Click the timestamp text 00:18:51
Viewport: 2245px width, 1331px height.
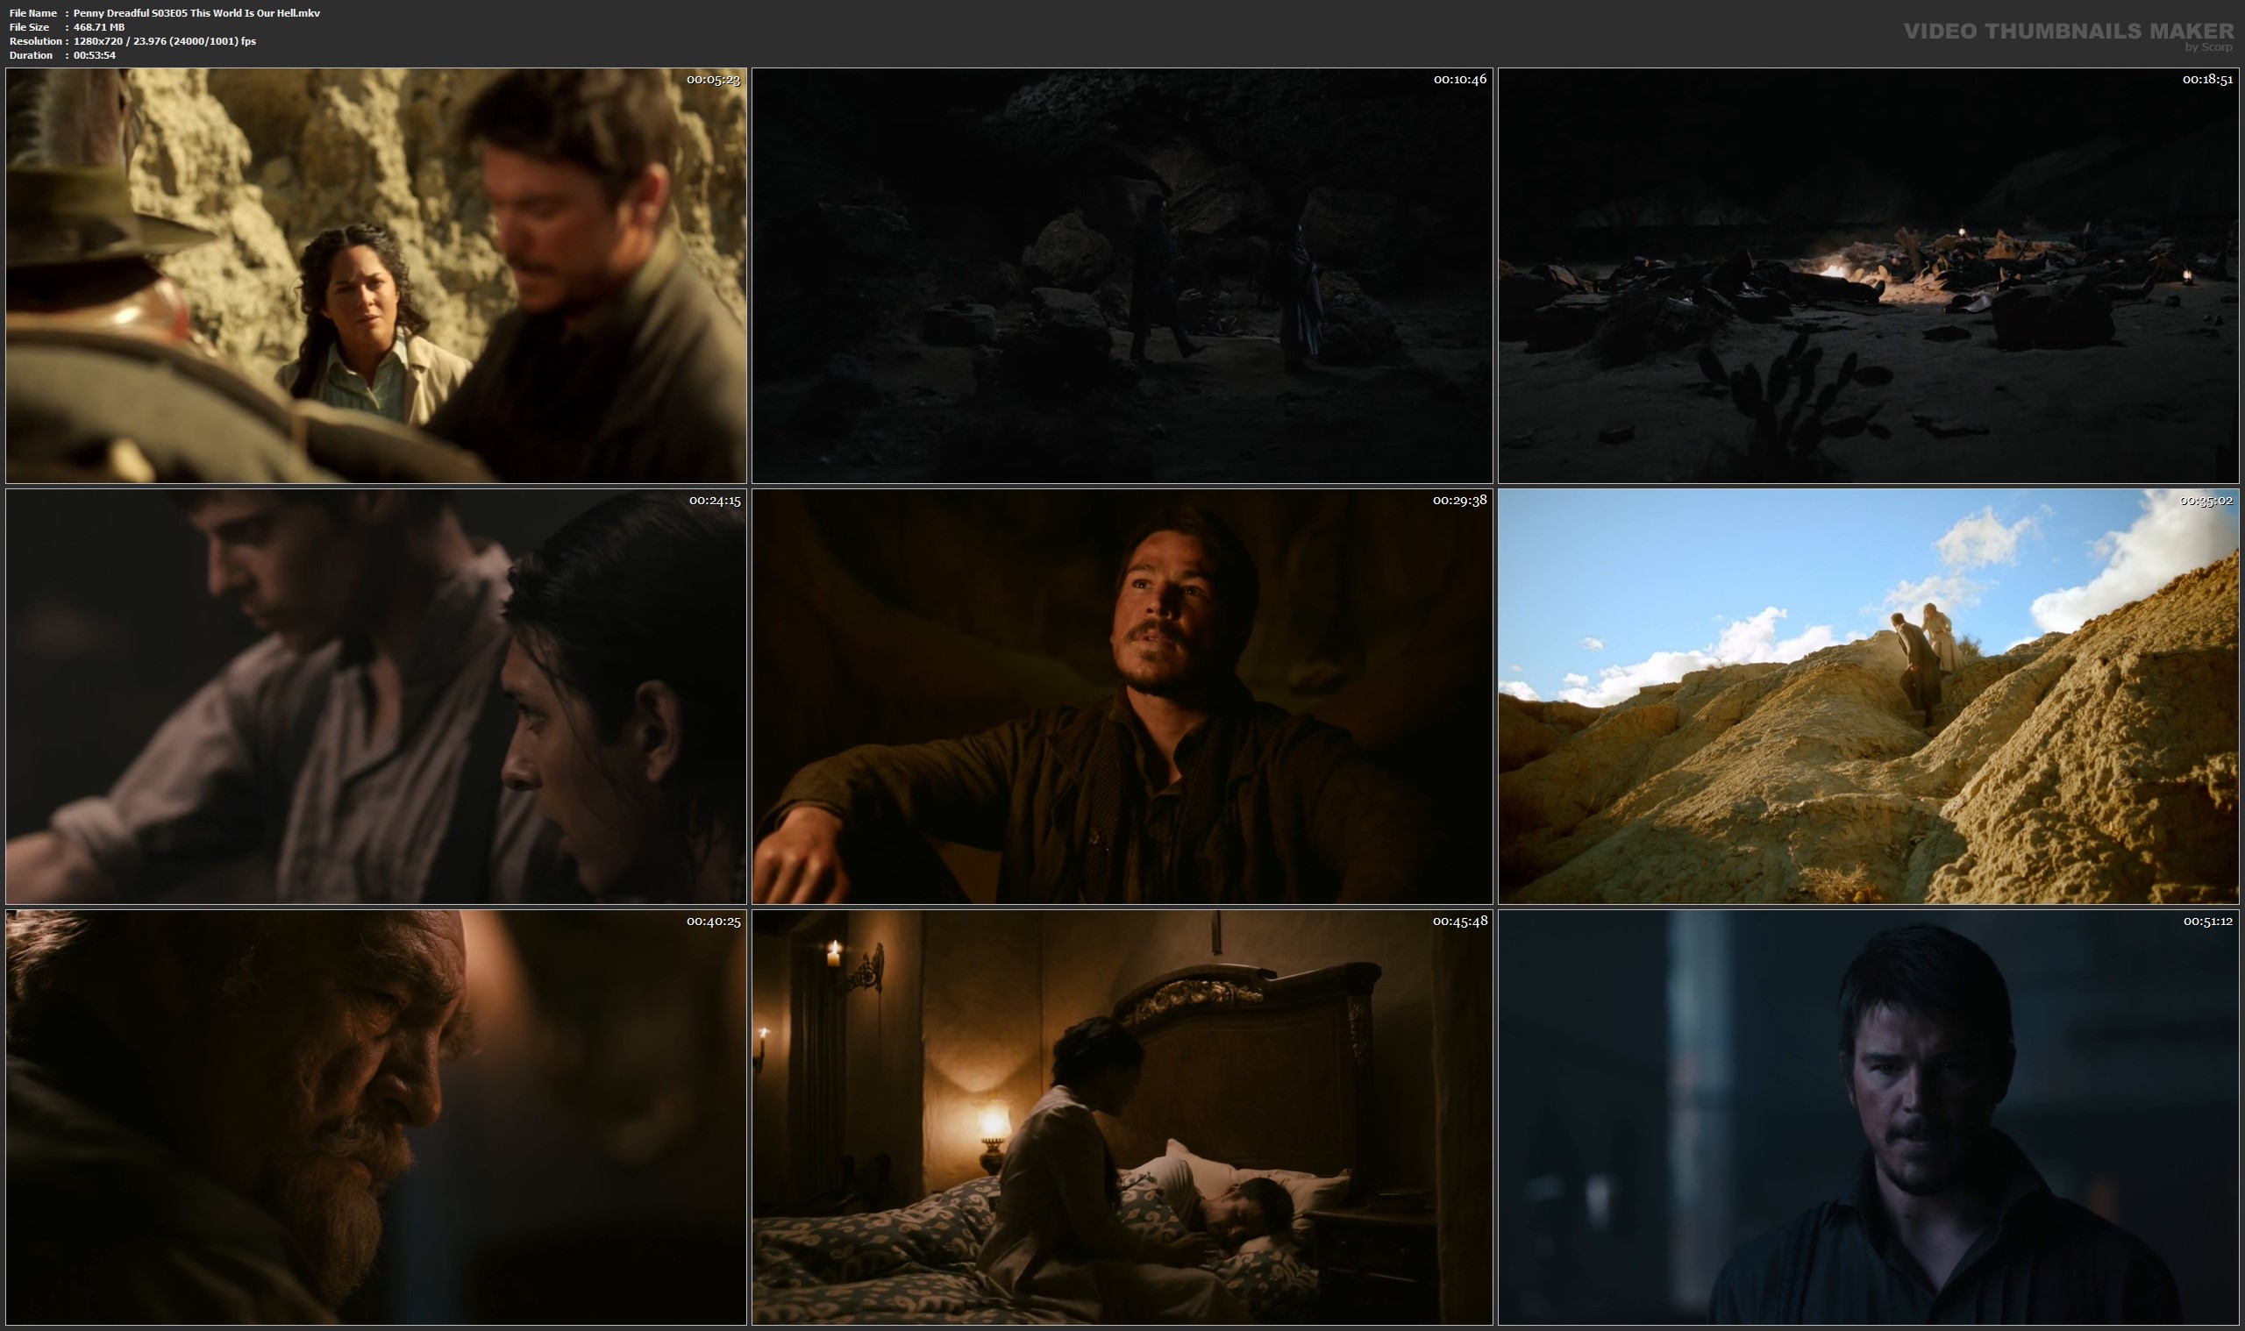point(2207,80)
